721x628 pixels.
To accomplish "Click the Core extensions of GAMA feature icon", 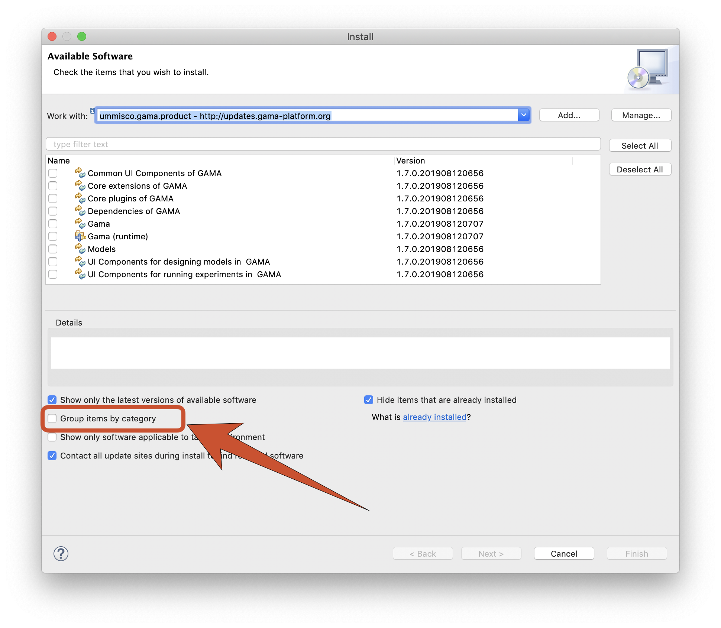I will point(80,186).
